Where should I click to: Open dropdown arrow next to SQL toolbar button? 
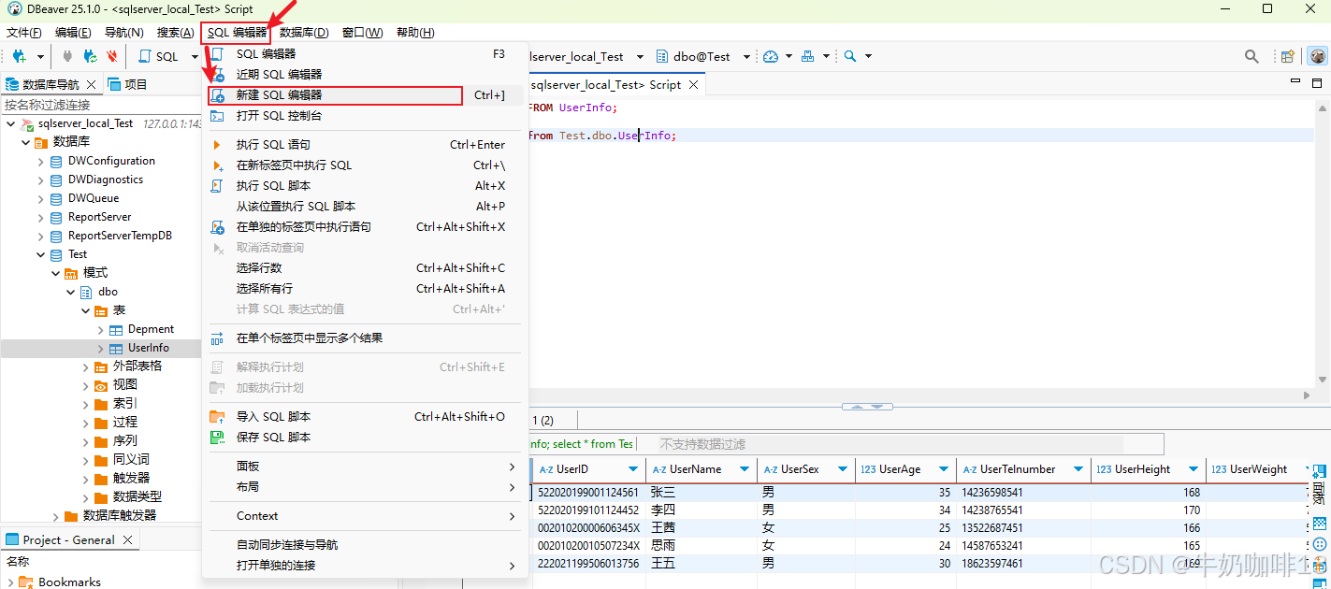[x=195, y=57]
